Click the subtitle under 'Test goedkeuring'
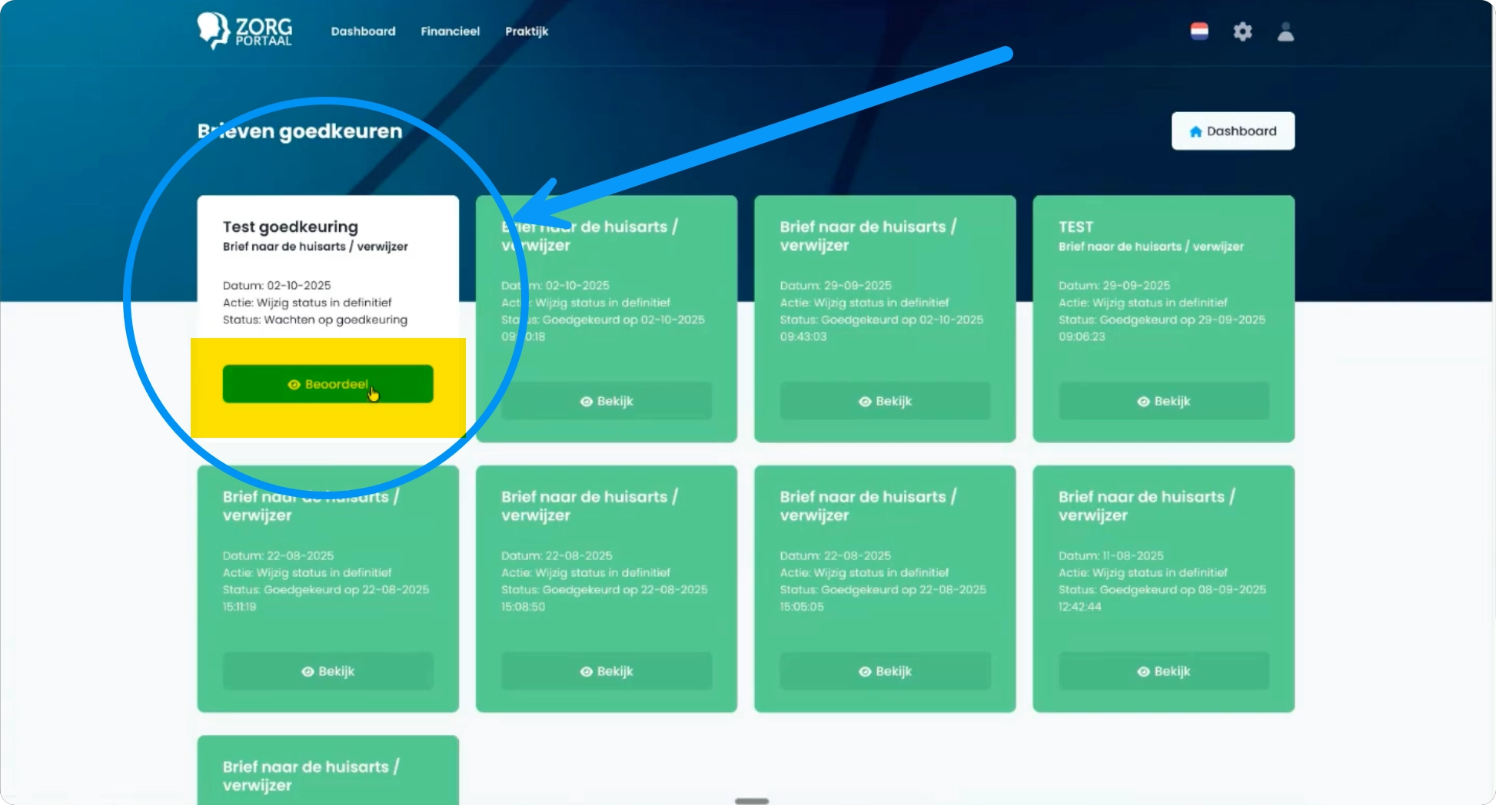 point(315,247)
